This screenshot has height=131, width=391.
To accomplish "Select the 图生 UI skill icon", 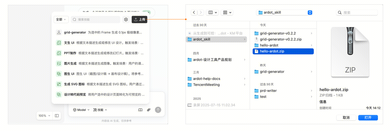I will click(x=59, y=74).
